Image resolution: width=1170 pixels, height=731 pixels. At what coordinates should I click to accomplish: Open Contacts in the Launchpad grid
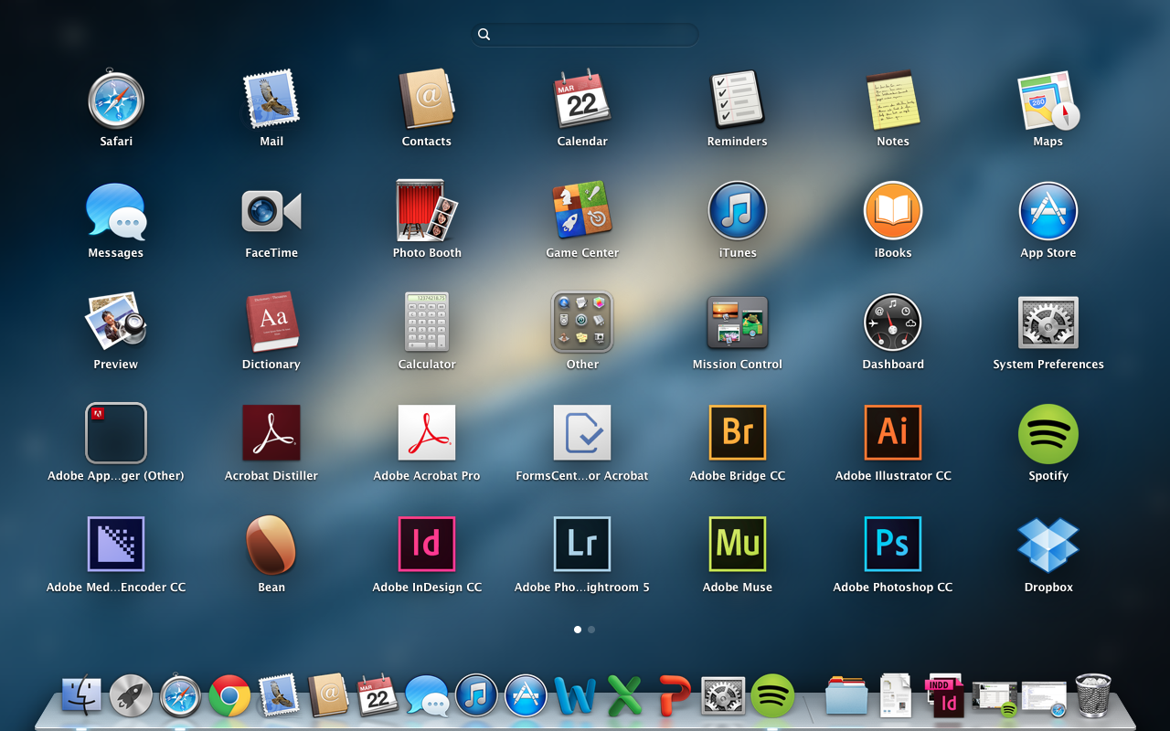pos(427,100)
